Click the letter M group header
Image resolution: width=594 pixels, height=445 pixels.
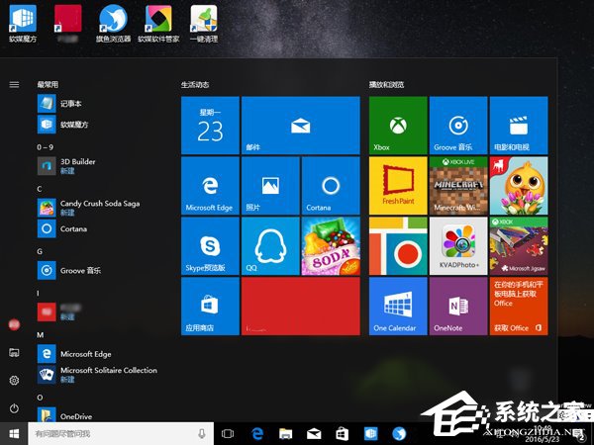(41, 334)
